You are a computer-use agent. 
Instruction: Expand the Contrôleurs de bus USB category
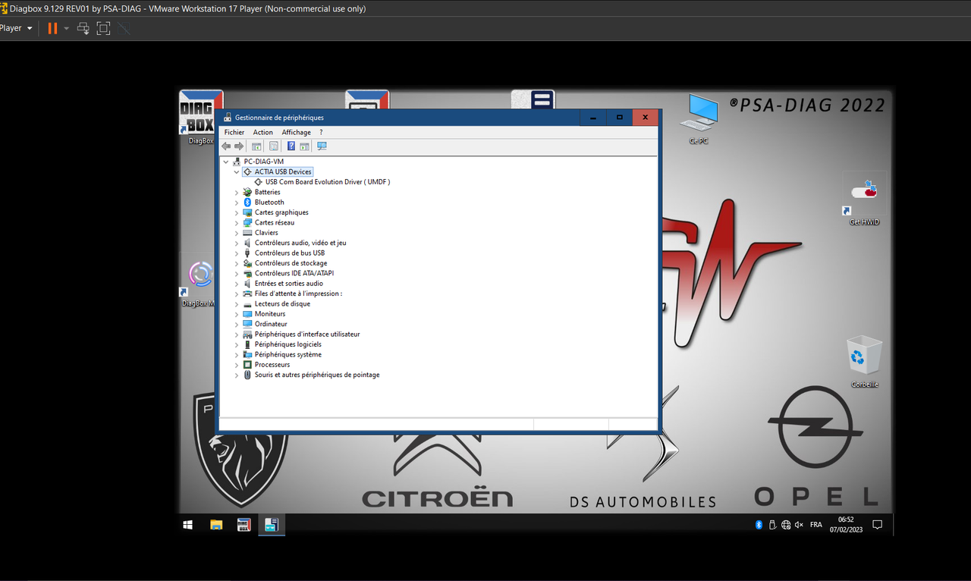237,253
